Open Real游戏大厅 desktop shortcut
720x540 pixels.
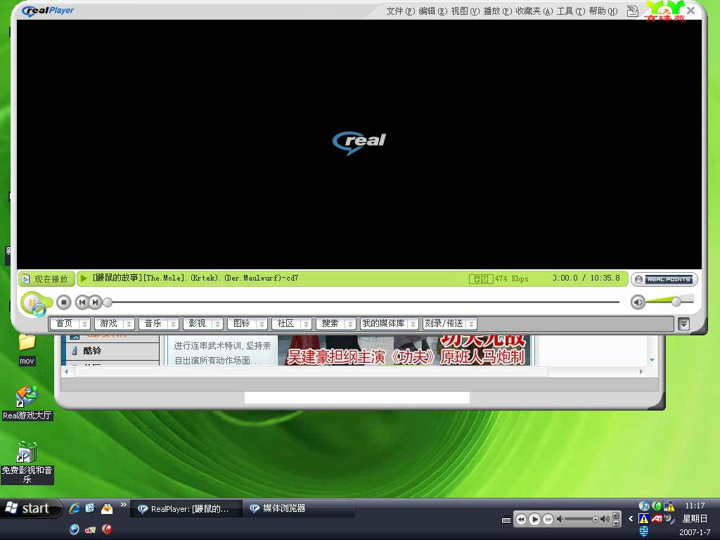(x=27, y=403)
